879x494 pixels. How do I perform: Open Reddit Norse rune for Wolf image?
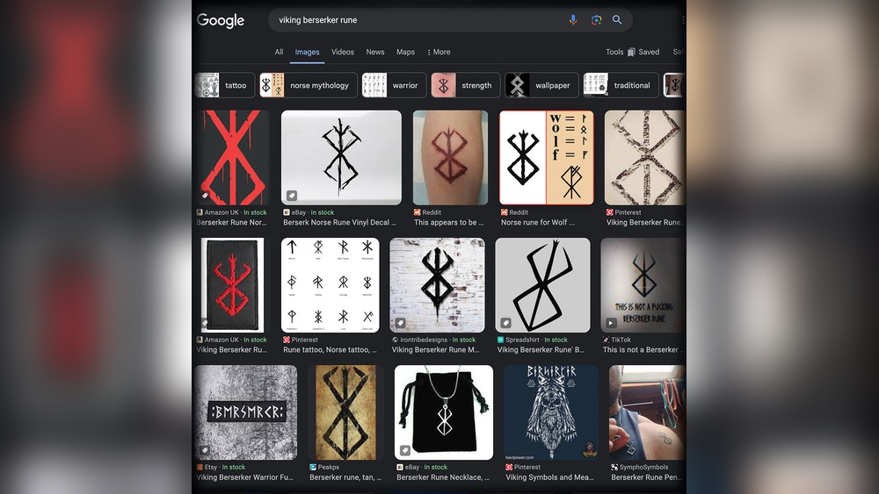pos(547,157)
